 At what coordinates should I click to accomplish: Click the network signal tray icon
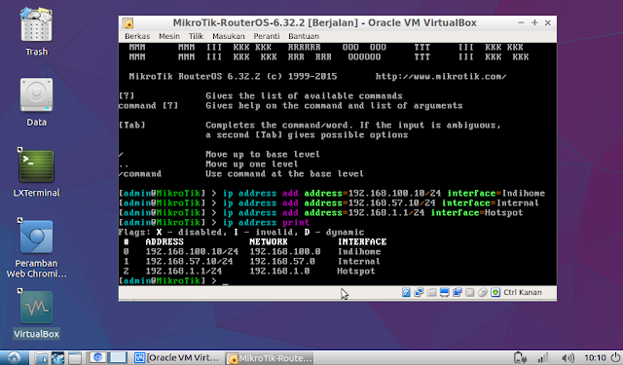pyautogui.click(x=542, y=358)
